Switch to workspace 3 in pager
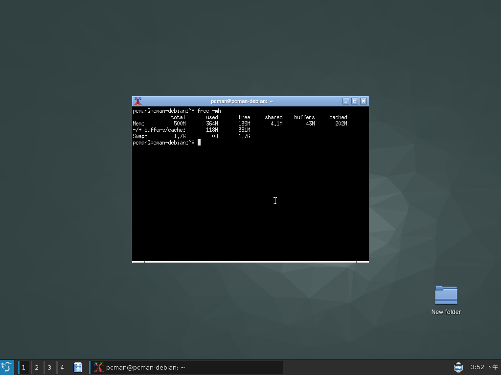501x375 pixels. point(49,367)
